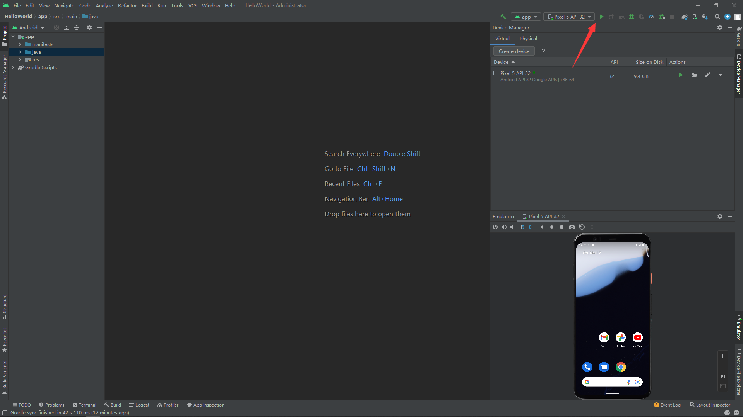
Task: Click the Search Everywhere icon in toolbar
Action: [x=717, y=16]
